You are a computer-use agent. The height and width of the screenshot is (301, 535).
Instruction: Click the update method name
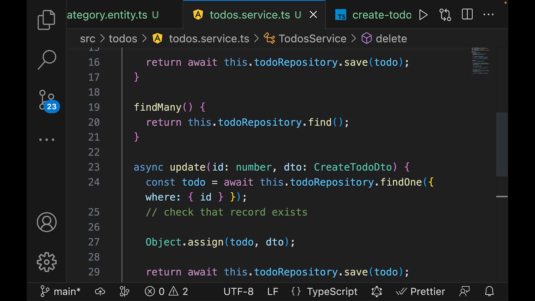[188, 167]
